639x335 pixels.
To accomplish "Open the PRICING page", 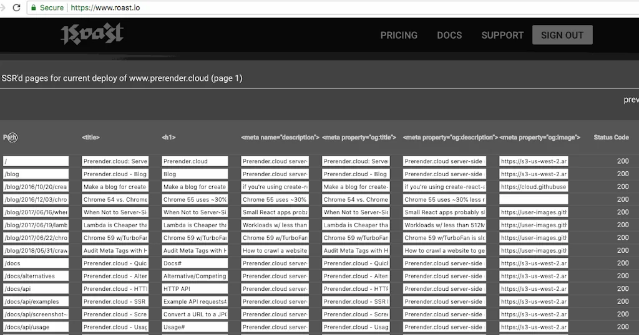I will coord(399,35).
